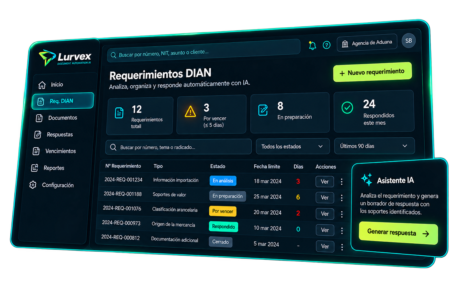Screen dimensions: 455x284
Task: Click the Lurvex logo
Action: [x=65, y=58]
